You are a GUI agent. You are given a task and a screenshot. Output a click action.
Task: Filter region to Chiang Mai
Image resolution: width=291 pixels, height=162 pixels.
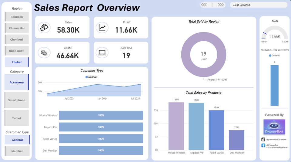17,28
